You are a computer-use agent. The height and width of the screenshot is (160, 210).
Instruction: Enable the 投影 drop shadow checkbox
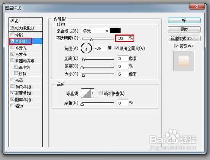13,34
